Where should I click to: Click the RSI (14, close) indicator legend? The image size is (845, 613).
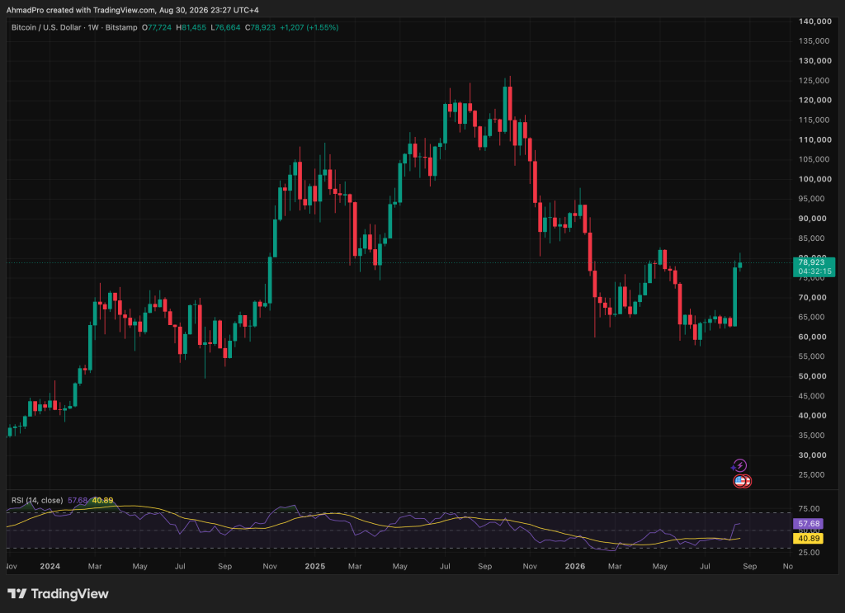37,501
